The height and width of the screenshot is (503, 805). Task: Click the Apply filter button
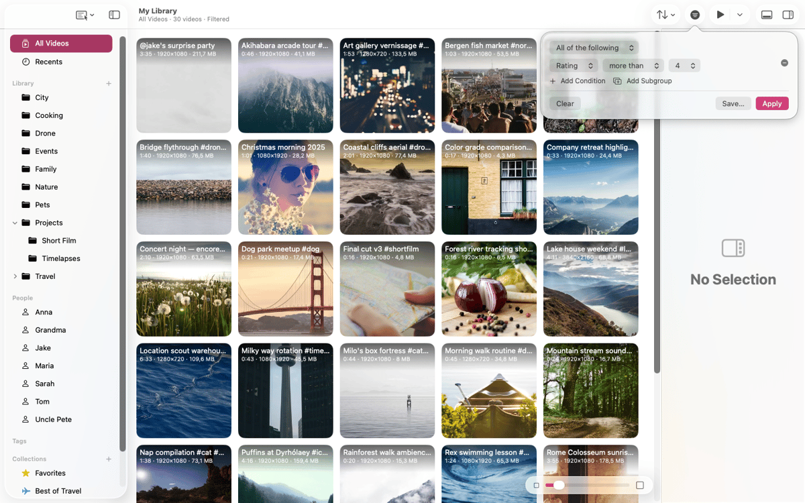772,103
